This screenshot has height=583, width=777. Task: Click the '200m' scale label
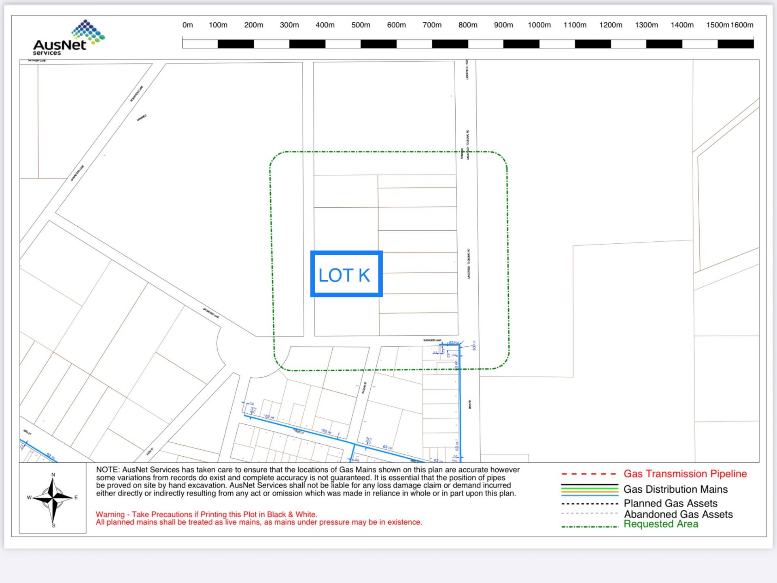point(254,25)
